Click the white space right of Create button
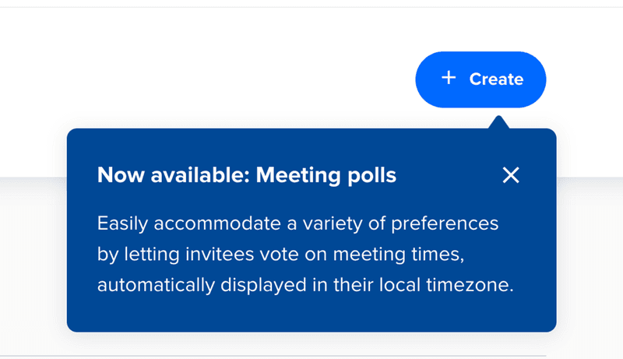The width and height of the screenshot is (623, 359). 584,78
